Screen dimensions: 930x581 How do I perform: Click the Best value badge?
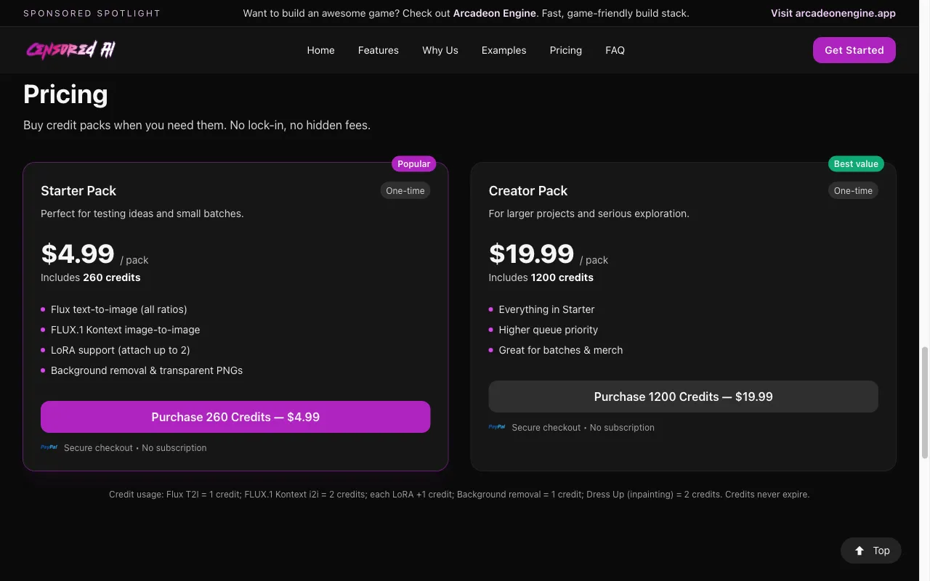pos(856,163)
